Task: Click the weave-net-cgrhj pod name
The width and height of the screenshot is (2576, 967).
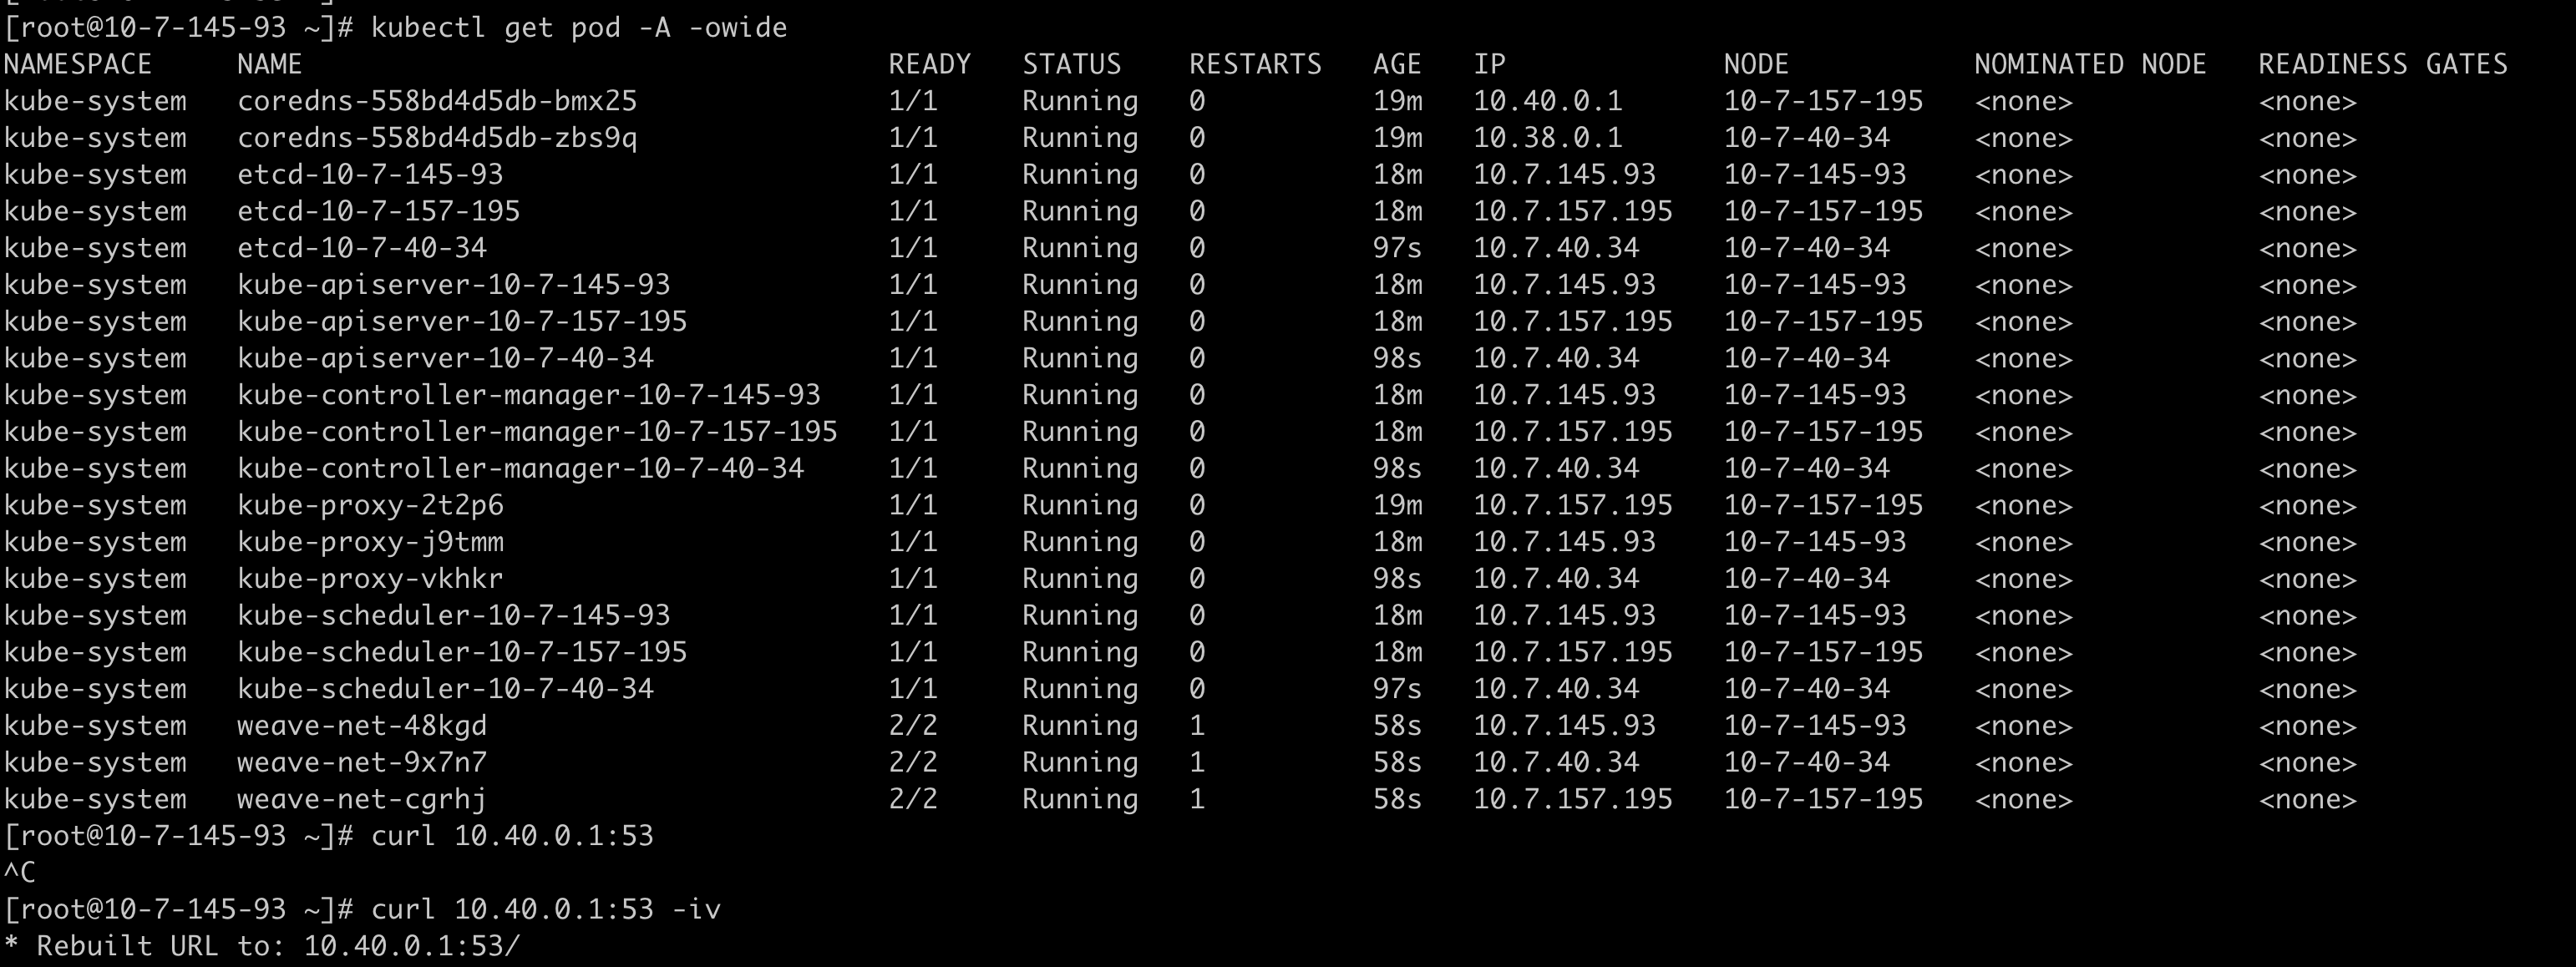Action: 361,799
